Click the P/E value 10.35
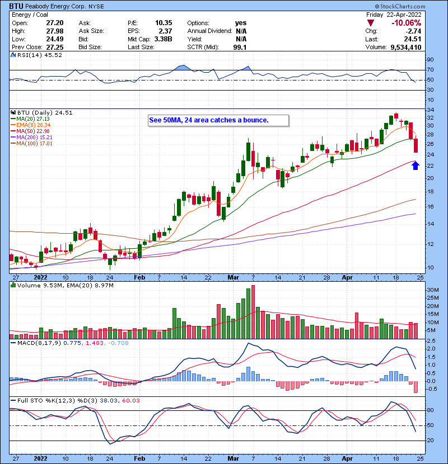This screenshot has width=448, height=464. tap(164, 23)
